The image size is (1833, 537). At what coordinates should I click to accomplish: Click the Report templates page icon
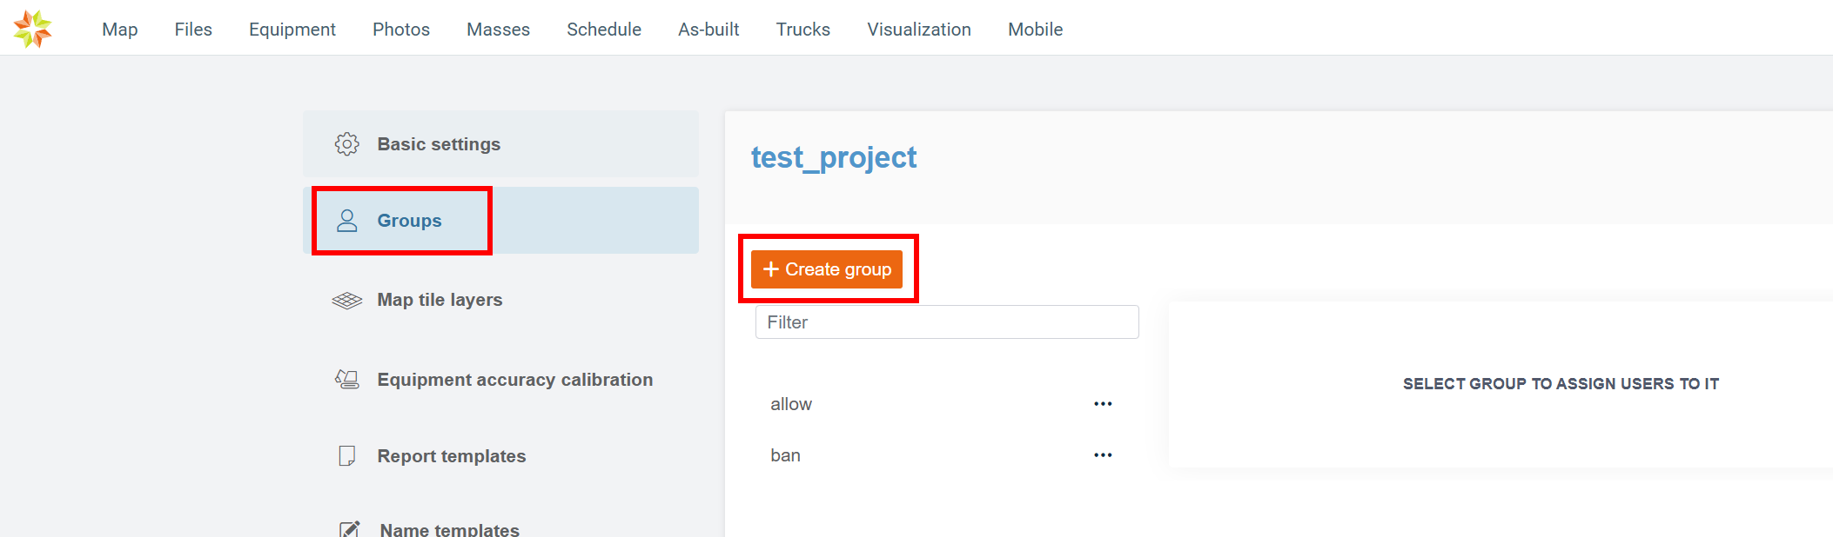tap(346, 456)
